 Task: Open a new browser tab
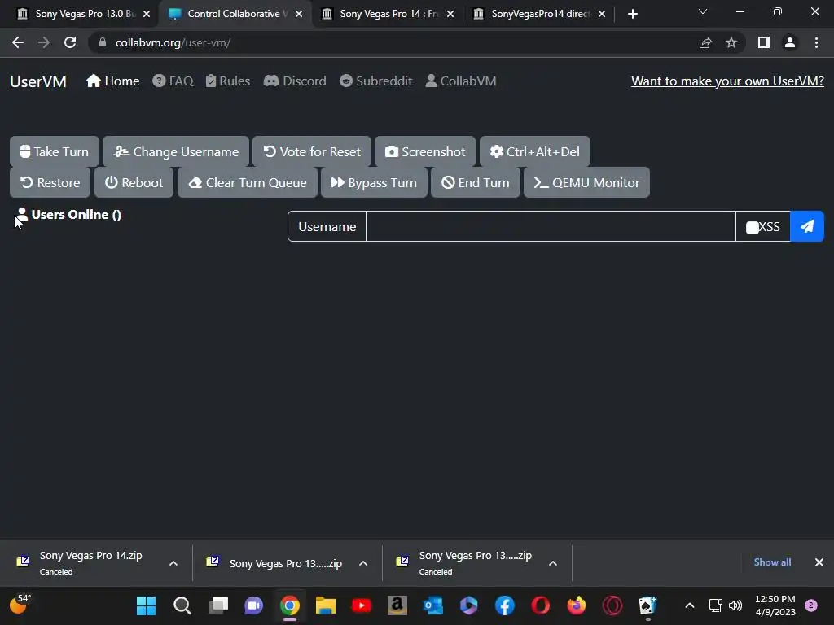[632, 14]
